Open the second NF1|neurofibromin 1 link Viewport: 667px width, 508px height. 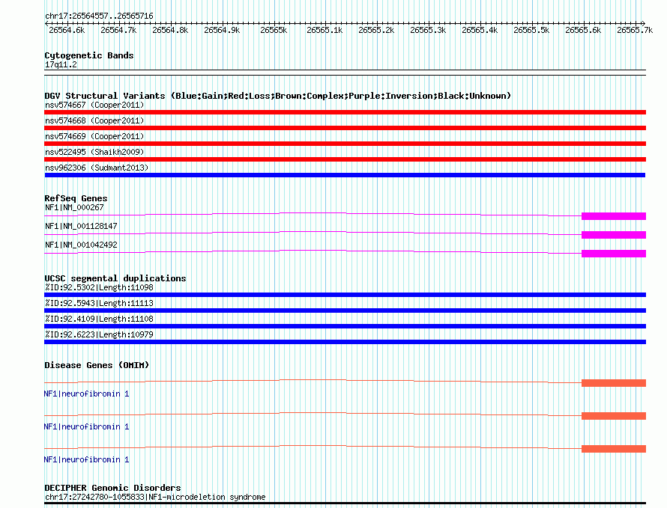click(x=86, y=426)
